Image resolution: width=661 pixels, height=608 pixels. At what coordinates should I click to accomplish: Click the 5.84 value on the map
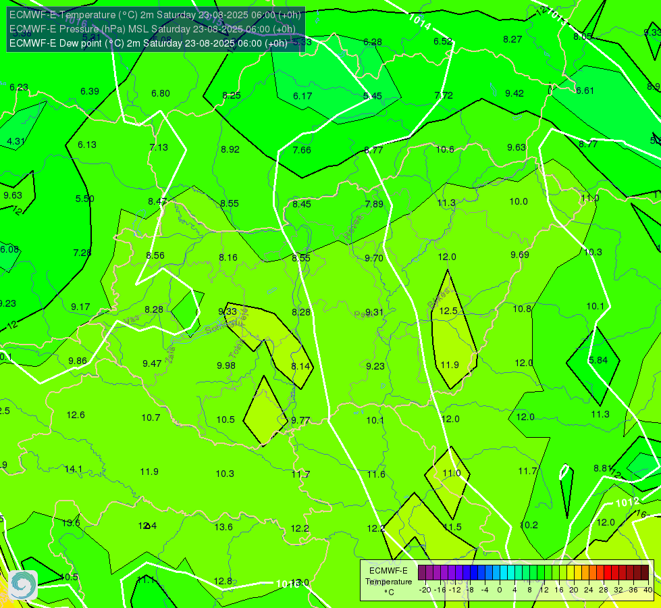coord(598,360)
